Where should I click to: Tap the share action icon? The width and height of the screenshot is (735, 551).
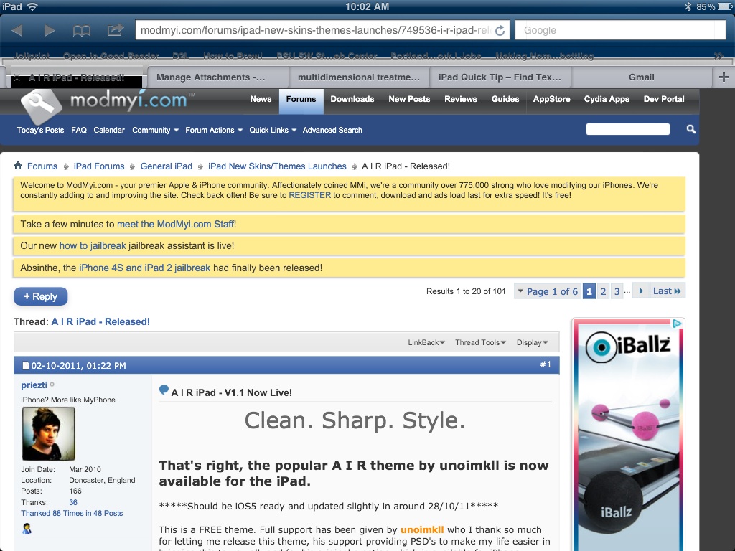tap(115, 30)
